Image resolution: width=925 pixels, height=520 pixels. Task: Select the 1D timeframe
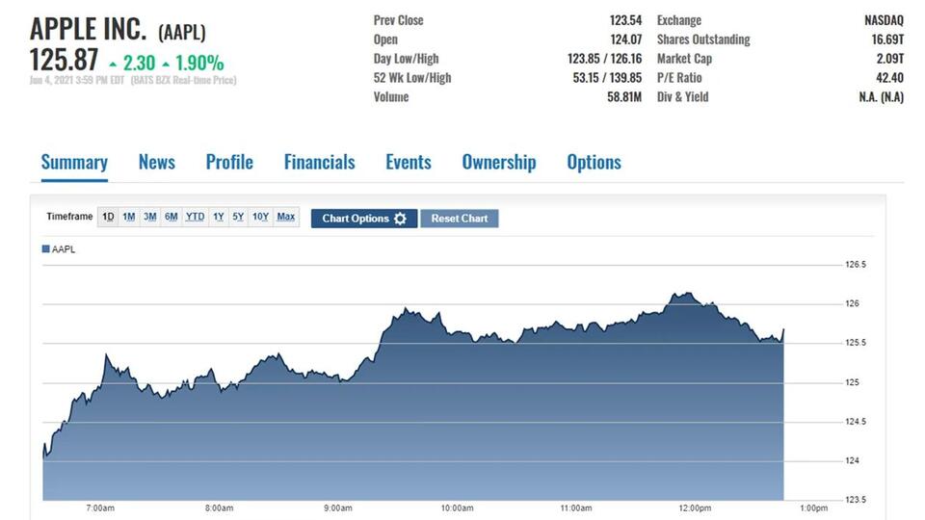click(108, 217)
